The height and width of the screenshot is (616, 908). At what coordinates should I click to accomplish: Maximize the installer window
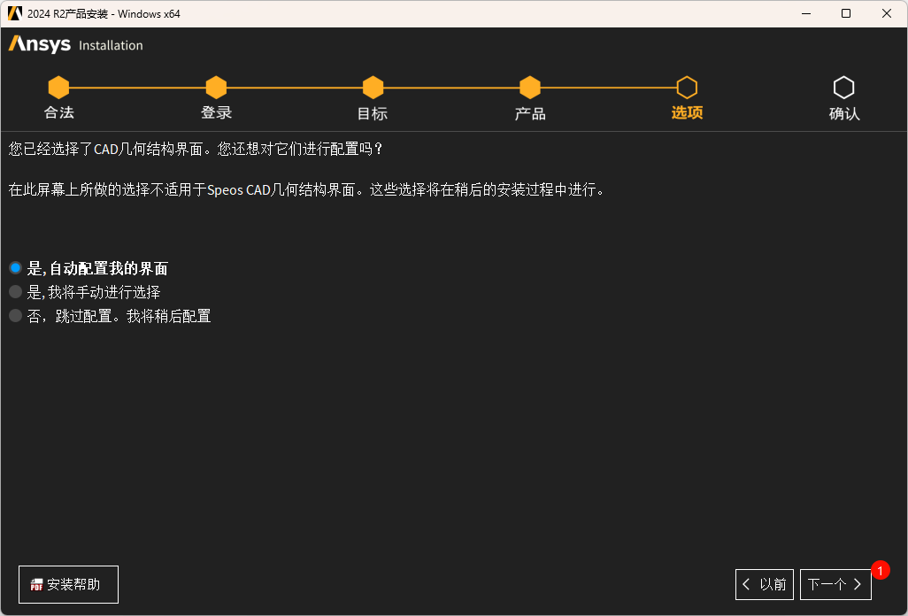(846, 13)
